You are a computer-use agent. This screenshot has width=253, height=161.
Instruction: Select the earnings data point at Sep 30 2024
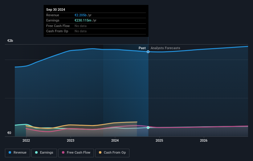coord(148,128)
